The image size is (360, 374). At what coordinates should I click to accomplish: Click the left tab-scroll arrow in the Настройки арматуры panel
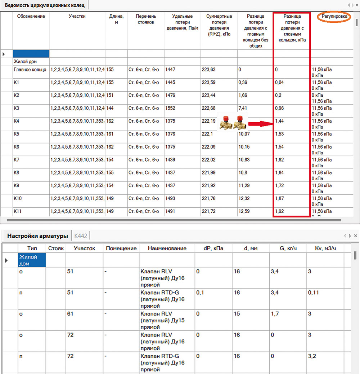coord(346,236)
